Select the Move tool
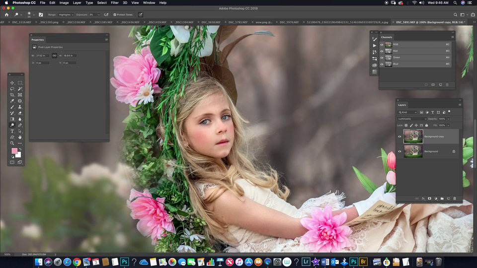This screenshot has height=268, width=477. click(12, 83)
